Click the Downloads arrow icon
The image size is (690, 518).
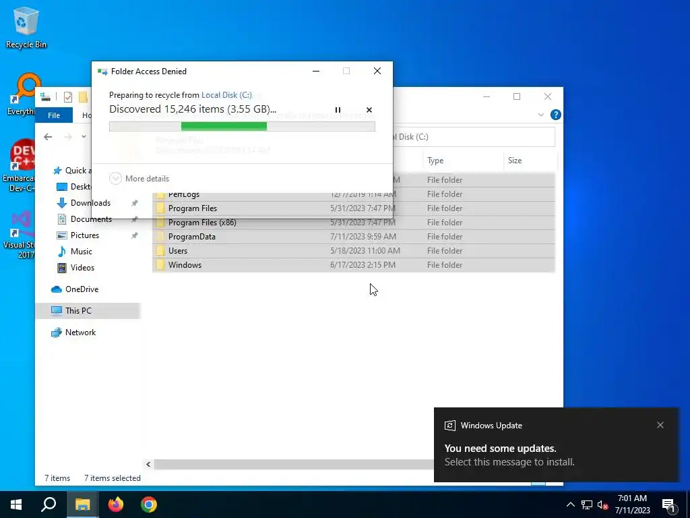(61, 203)
